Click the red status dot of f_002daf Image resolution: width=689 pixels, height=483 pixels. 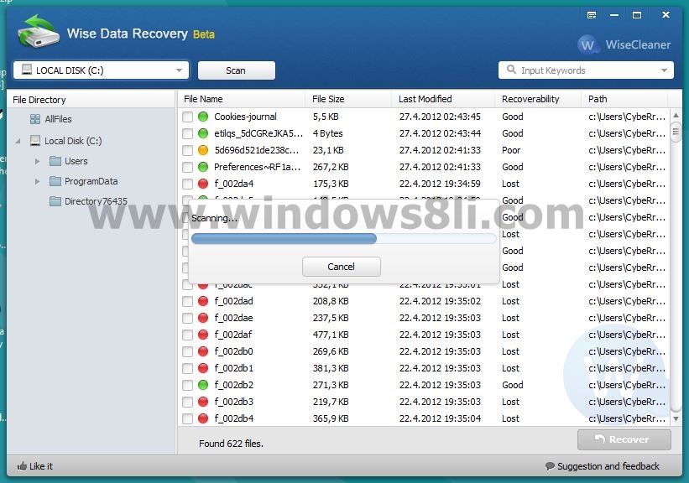tap(202, 335)
